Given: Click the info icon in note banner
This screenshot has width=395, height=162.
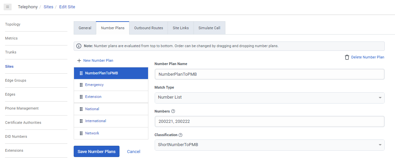Looking at the screenshot, I should 79,46.
